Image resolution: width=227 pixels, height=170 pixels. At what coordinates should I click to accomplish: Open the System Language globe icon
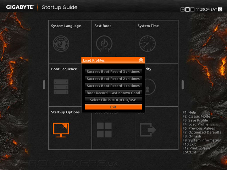(x=61, y=44)
